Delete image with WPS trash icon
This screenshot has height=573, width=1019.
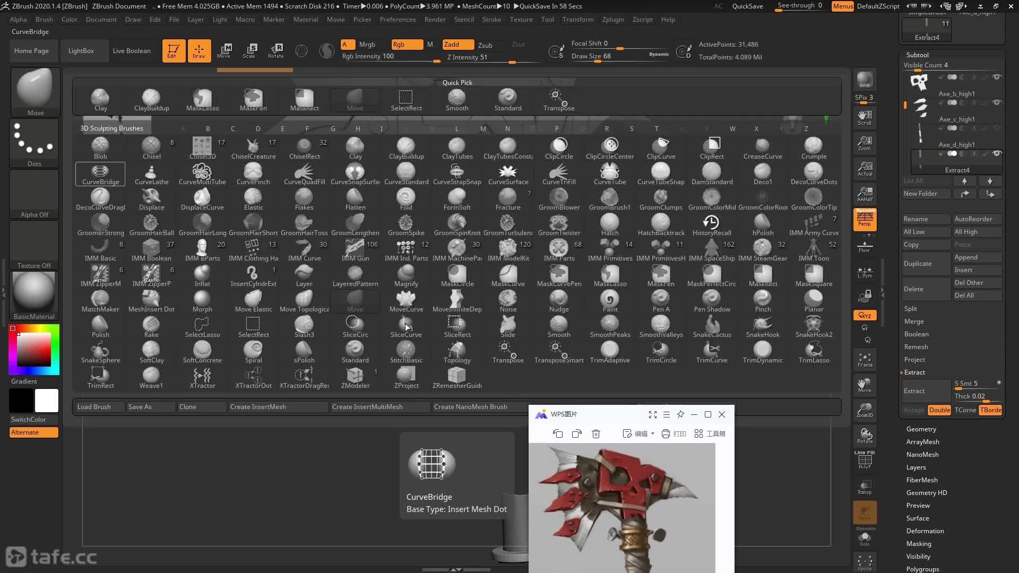[596, 433]
